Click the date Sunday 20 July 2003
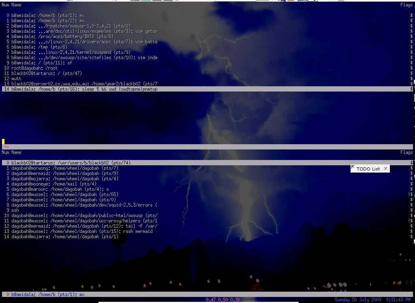This screenshot has height=303, width=415. click(x=358, y=300)
